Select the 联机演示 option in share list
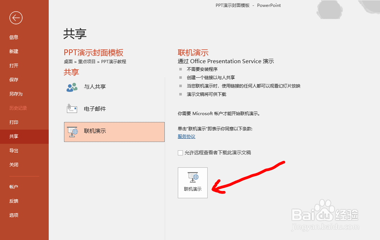The width and height of the screenshot is (380, 240). (115, 132)
